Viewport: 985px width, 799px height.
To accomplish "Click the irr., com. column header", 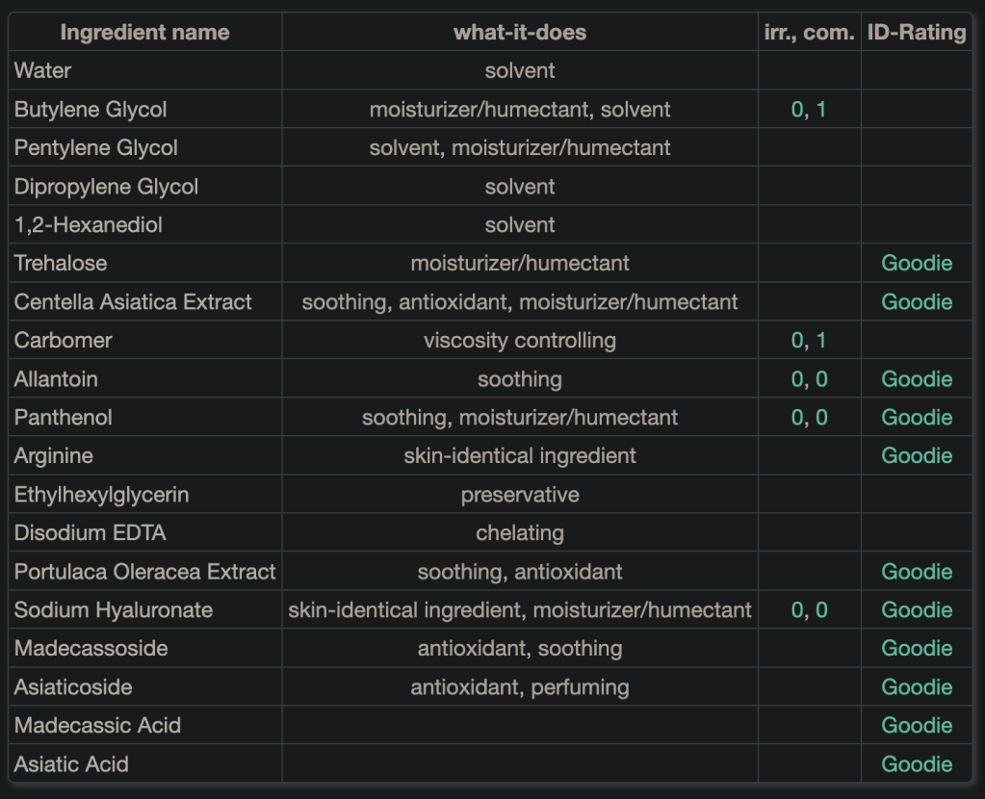I will (x=809, y=32).
